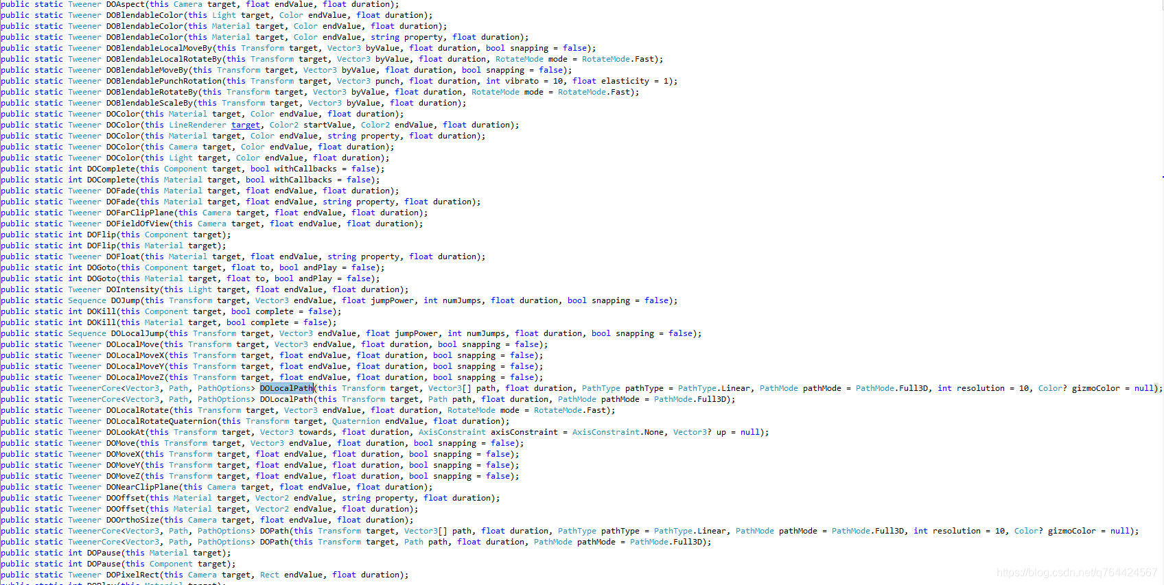The image size is (1164, 585).
Task: Click 'numJumps' parameter in DOLocalJump line
Action: 486,333
